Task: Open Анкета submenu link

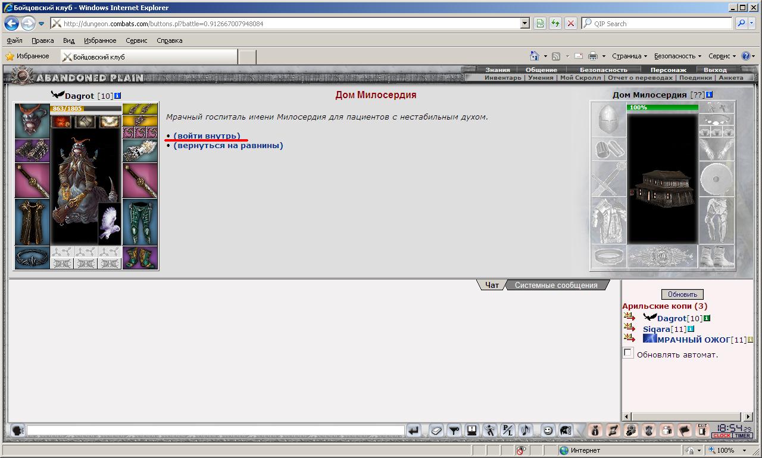Action: tap(730, 78)
